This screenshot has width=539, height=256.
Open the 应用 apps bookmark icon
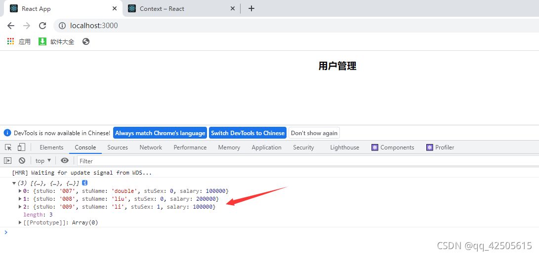pos(11,42)
